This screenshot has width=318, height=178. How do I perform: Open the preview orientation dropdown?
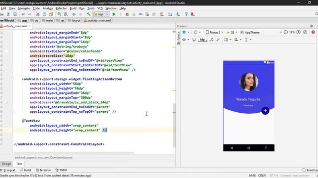tap(197, 32)
